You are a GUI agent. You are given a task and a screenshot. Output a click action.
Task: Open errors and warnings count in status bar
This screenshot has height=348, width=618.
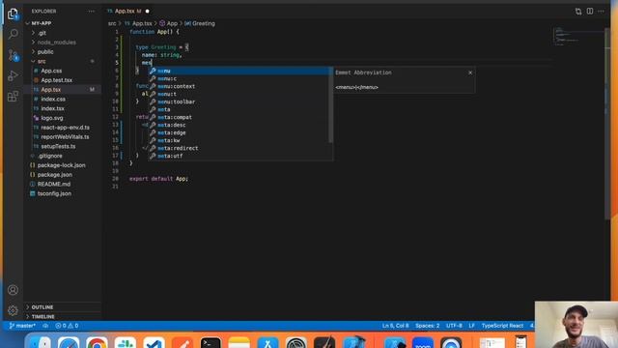pos(67,326)
